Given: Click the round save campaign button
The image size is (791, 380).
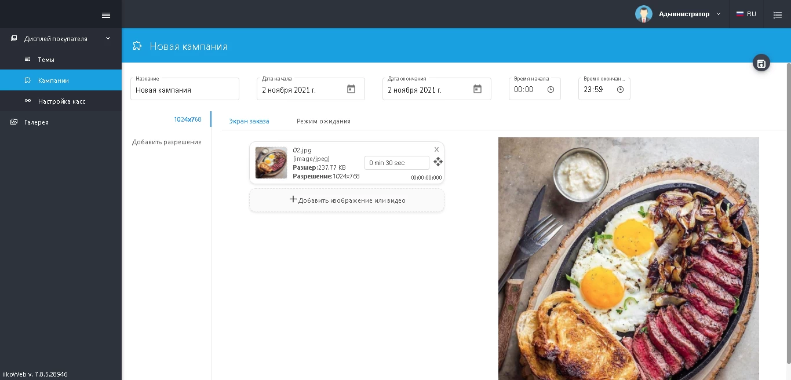Looking at the screenshot, I should [761, 64].
